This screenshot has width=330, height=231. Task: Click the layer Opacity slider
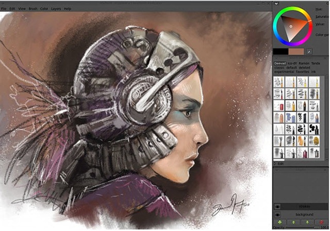(x=302, y=227)
